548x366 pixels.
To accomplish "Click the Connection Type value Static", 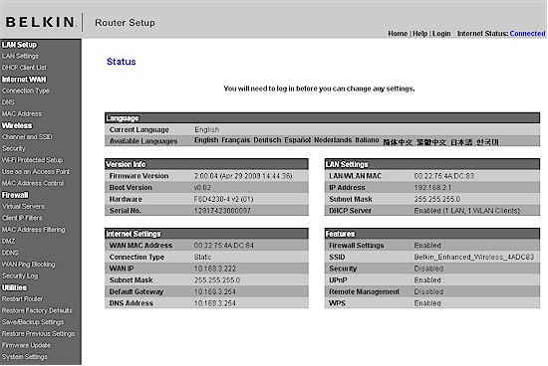I will (x=202, y=258).
